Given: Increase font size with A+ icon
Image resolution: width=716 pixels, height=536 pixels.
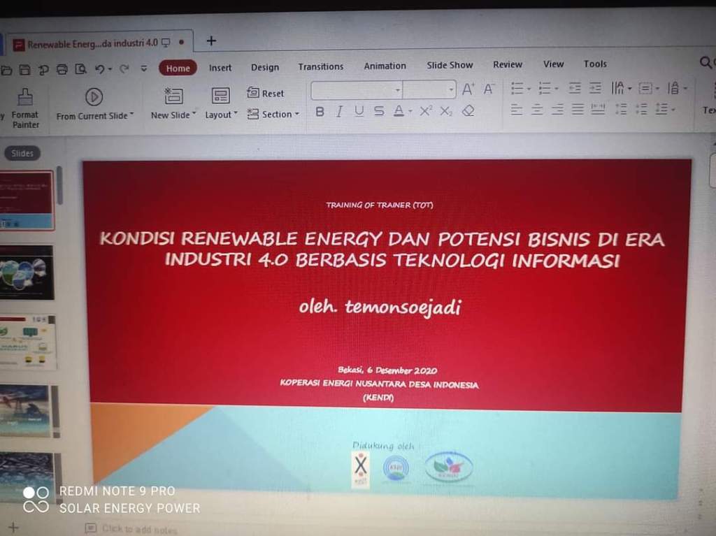Looking at the screenshot, I should pyautogui.click(x=468, y=89).
